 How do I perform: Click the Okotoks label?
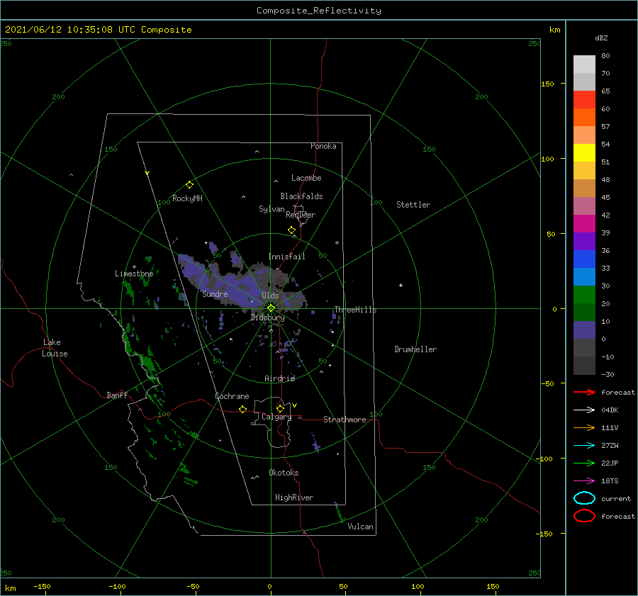click(x=284, y=473)
